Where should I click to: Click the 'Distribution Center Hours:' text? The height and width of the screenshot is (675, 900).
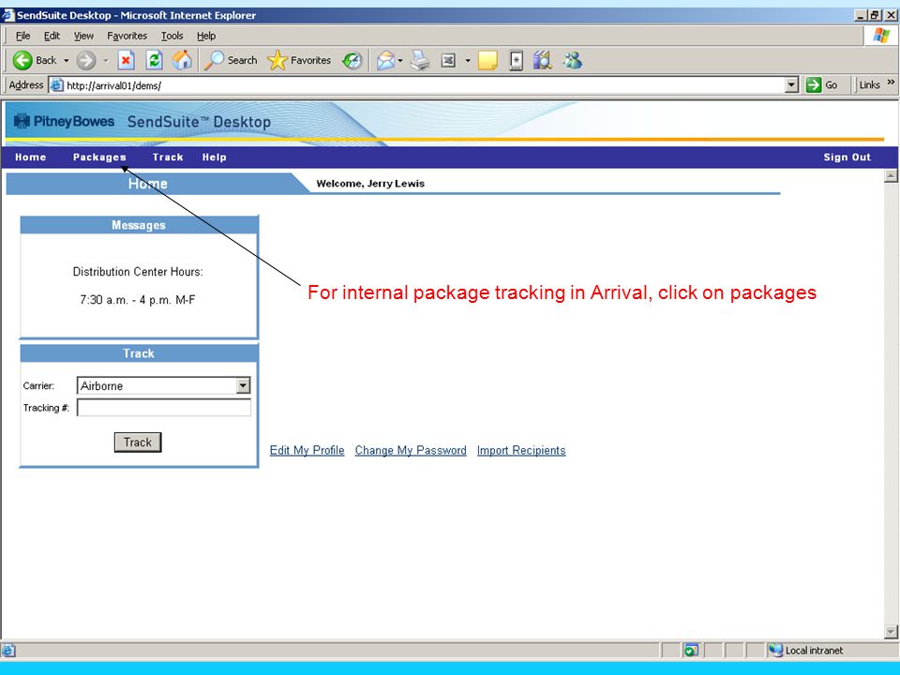[138, 272]
